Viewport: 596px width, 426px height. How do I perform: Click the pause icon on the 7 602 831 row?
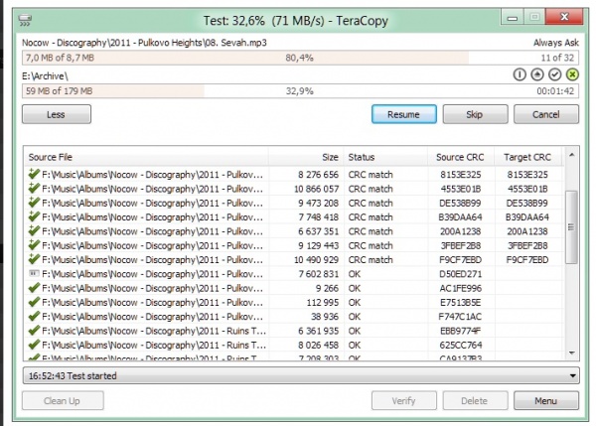34,274
